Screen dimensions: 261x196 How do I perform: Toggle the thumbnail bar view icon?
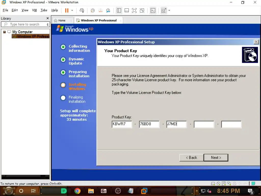(127, 10)
